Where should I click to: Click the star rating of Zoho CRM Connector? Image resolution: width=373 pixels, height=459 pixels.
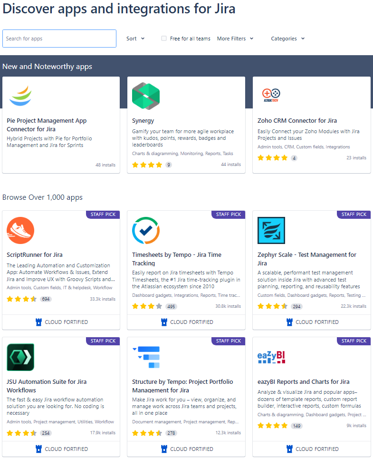tap(272, 158)
